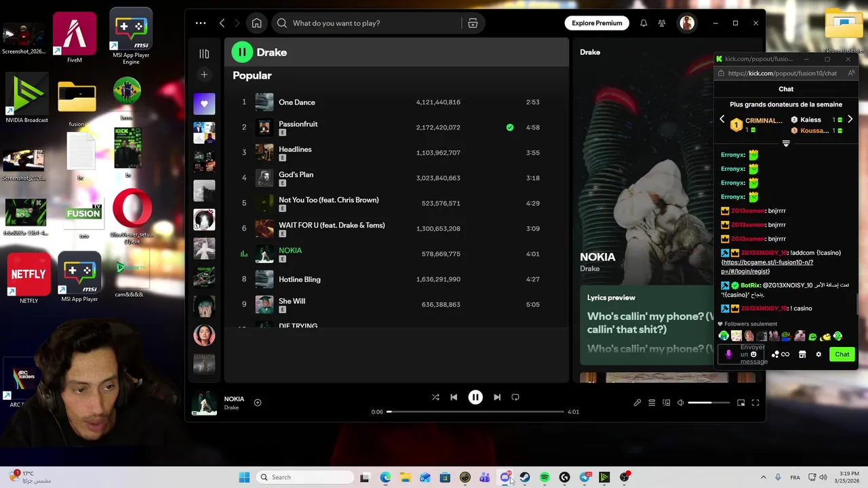Open the emote picker smiley in Kick chat
Image resolution: width=868 pixels, height=488 pixels.
[753, 354]
